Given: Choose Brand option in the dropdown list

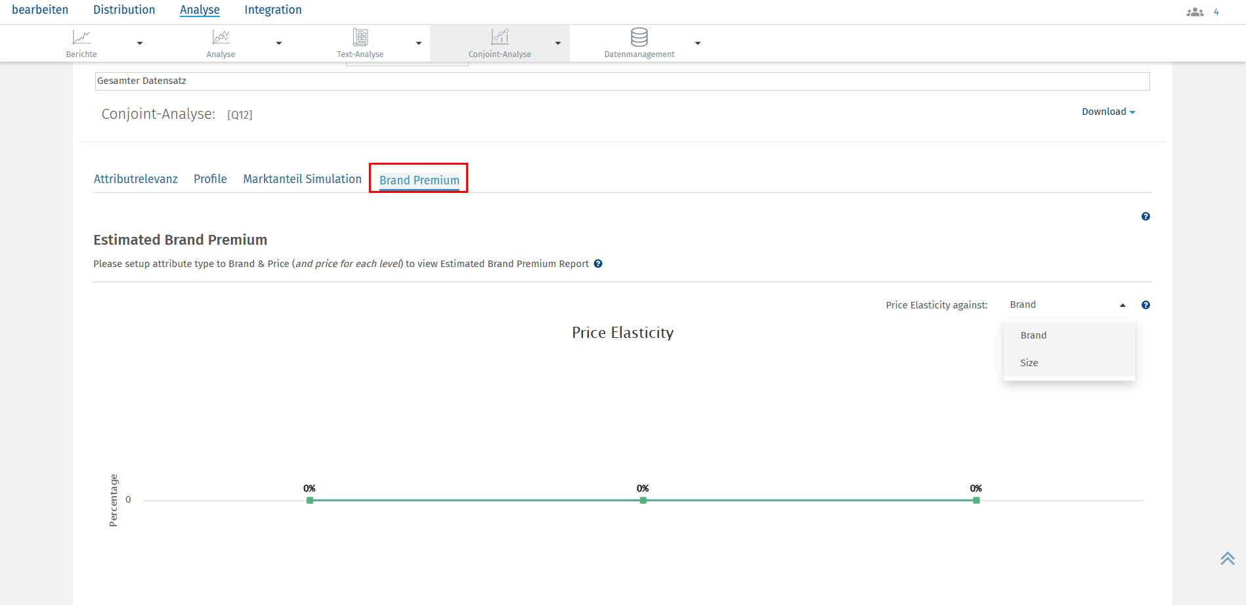Looking at the screenshot, I should click(x=1033, y=335).
